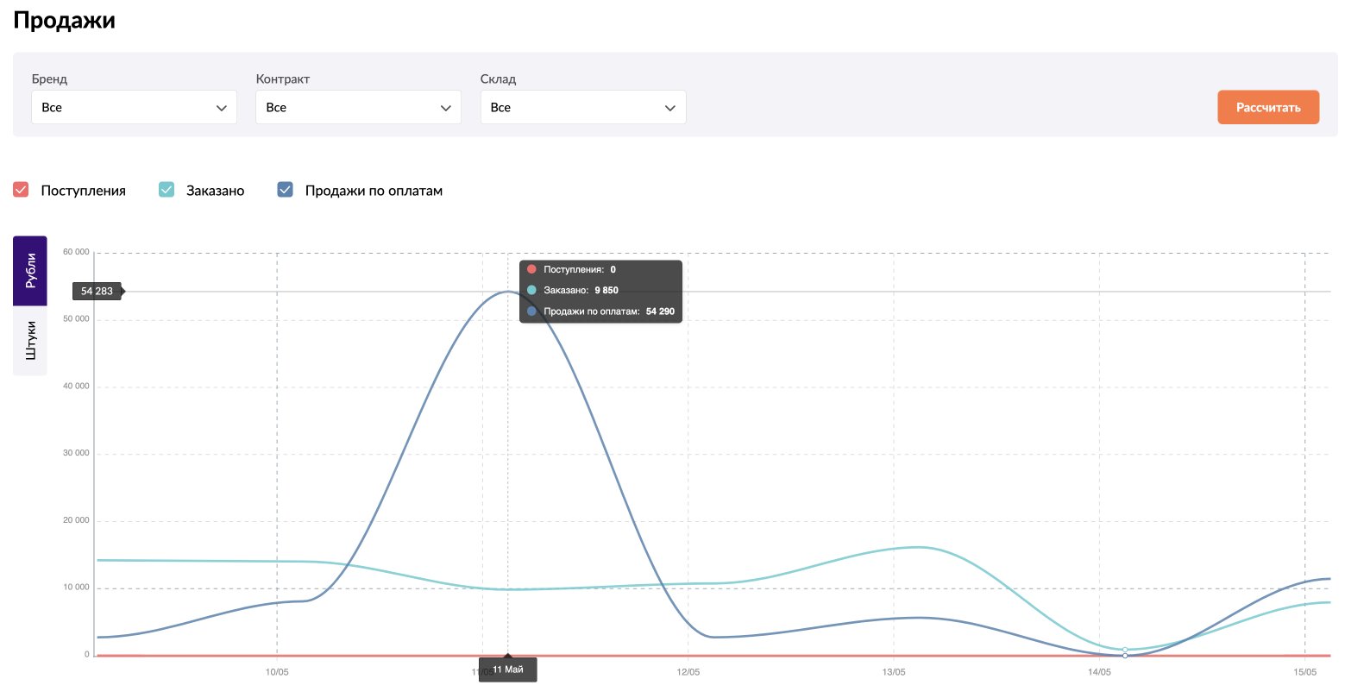
Task: Click the teal Заказано dot in tooltip
Action: pos(531,290)
